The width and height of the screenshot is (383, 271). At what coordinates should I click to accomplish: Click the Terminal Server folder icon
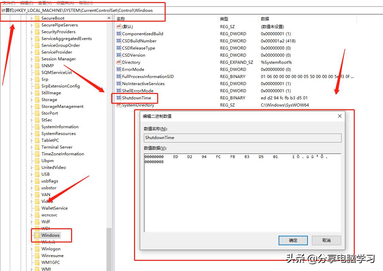[x=37, y=147]
